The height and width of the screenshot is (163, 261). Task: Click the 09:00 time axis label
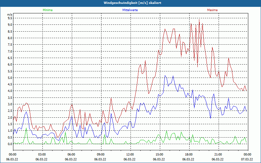(101, 155)
